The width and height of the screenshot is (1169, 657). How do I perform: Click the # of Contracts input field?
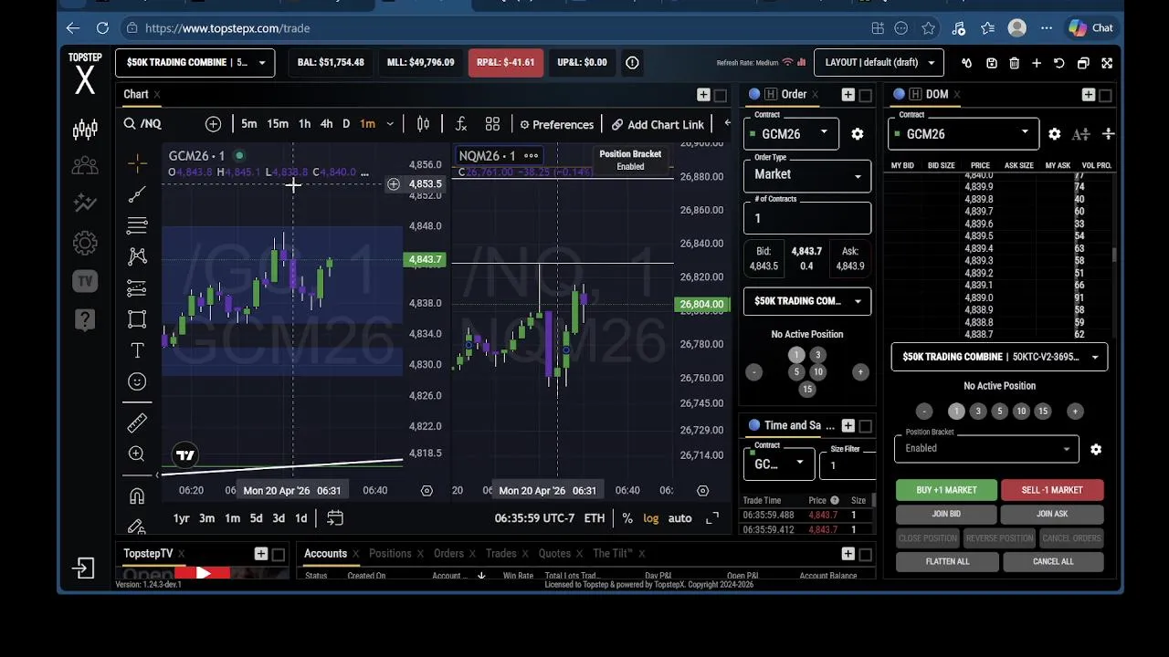[x=807, y=218]
